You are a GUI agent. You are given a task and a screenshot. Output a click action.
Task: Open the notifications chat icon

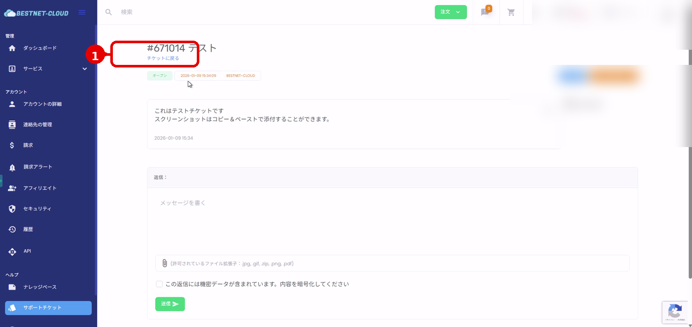[485, 12]
